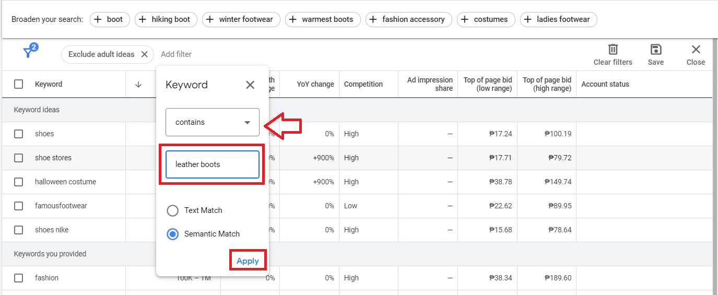The width and height of the screenshot is (718, 295).
Task: Add 'fashion accessory' to broaden search
Action: (x=409, y=19)
